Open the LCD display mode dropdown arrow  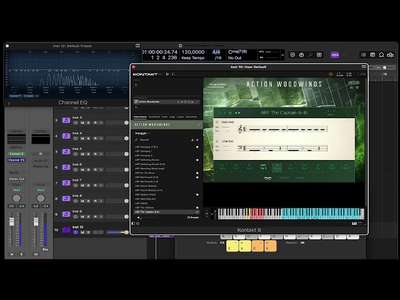click(x=282, y=55)
